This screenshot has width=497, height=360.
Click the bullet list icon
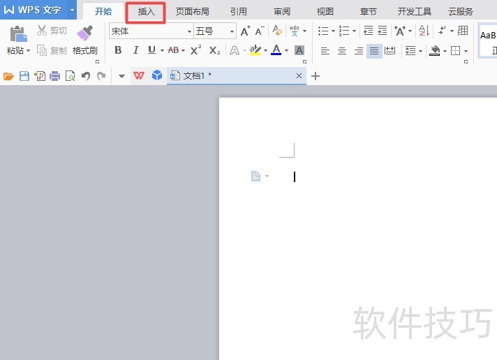[323, 31]
